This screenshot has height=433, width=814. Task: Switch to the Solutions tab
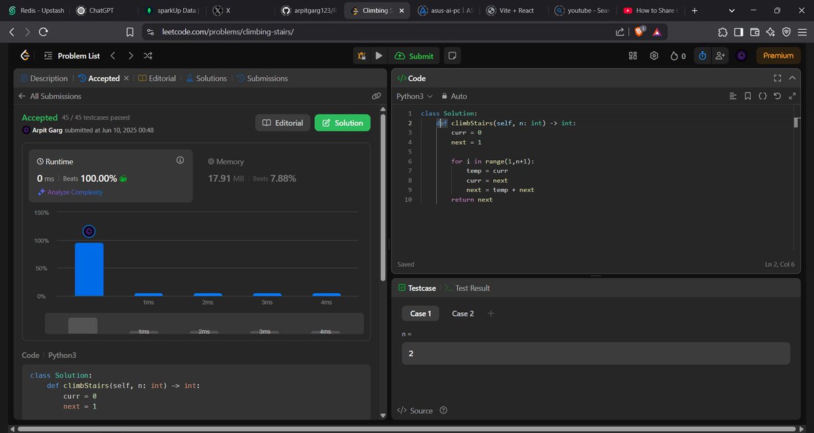coord(206,78)
